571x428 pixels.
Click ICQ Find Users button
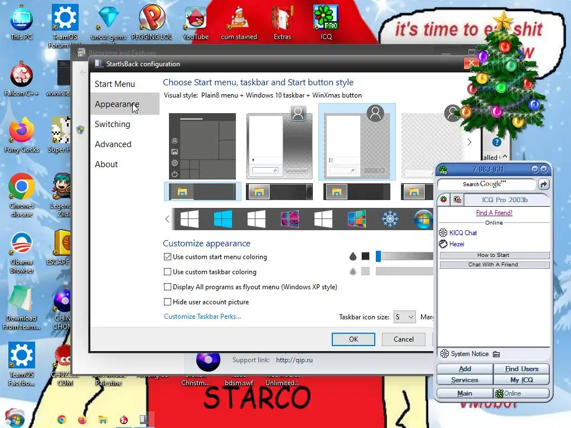[521, 369]
